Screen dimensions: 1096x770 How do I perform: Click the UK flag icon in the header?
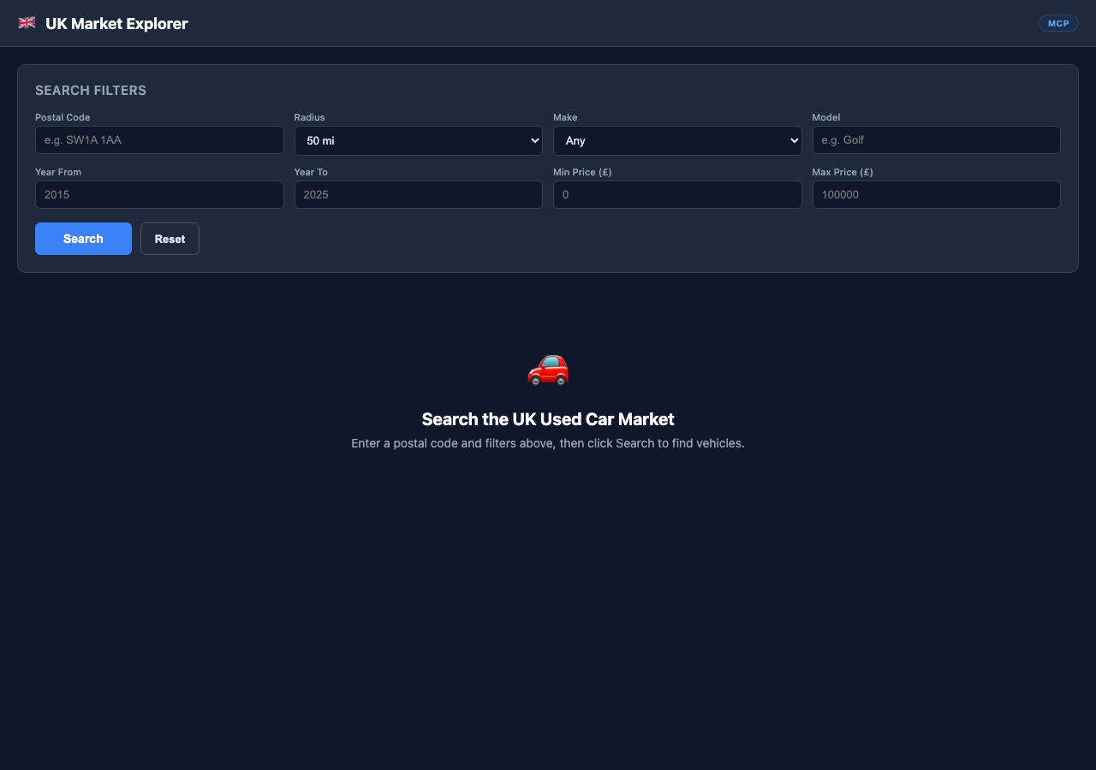tap(27, 23)
